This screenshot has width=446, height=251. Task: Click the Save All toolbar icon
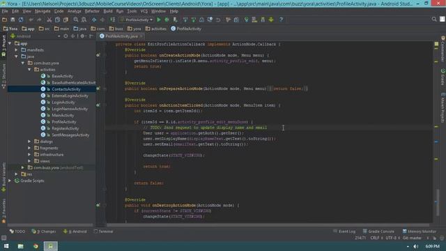[13, 20]
